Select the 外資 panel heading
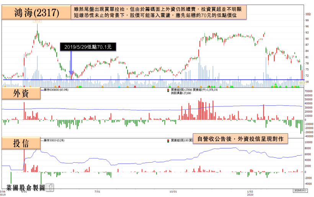The width and height of the screenshot is (314, 197). tap(21, 94)
